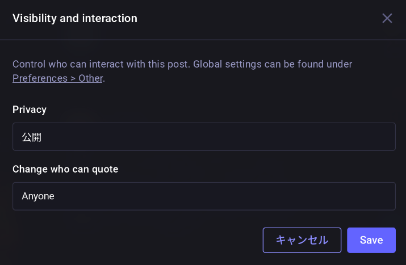
Task: Dismiss the dialog with the X icon
Action: pyautogui.click(x=387, y=18)
